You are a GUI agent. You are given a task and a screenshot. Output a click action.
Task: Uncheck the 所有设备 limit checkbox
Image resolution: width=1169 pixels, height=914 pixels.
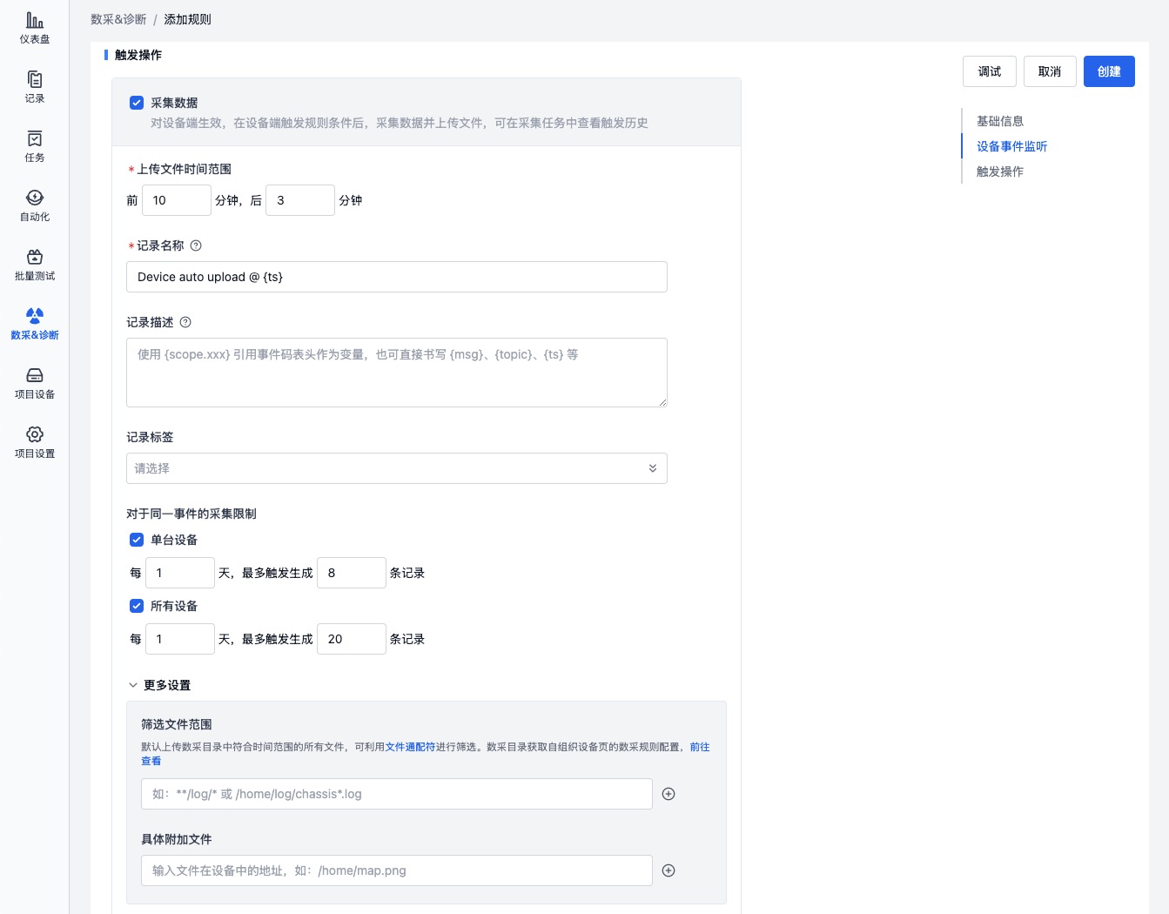(137, 606)
